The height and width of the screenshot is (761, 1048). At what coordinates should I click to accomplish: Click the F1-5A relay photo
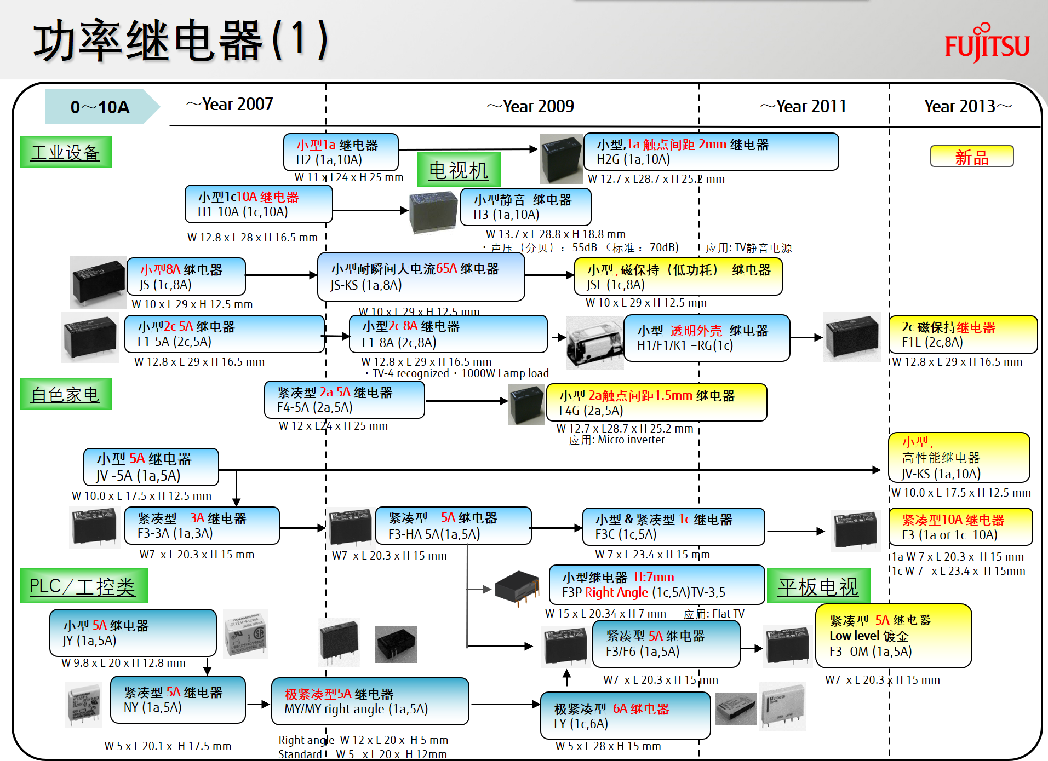(x=90, y=337)
